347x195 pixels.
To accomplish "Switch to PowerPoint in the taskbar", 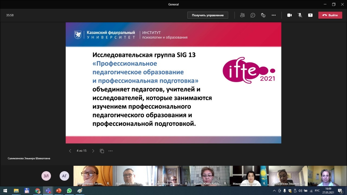I will [59, 191].
